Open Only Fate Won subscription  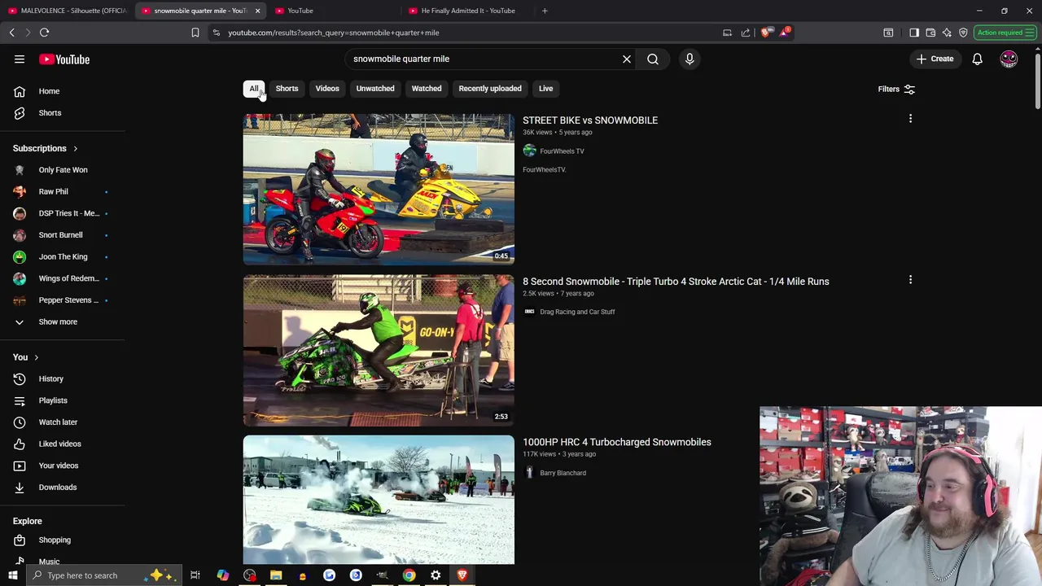(63, 170)
